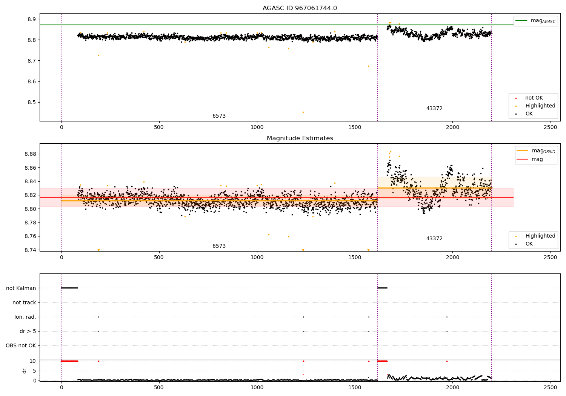
Task: Click the green line swatch in mag AGASC legend
Action: pyautogui.click(x=521, y=21)
